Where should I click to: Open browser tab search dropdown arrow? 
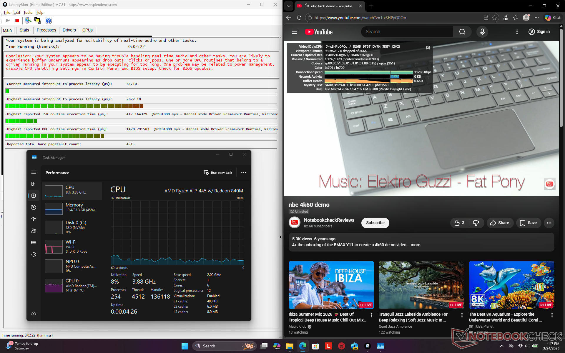289,6
